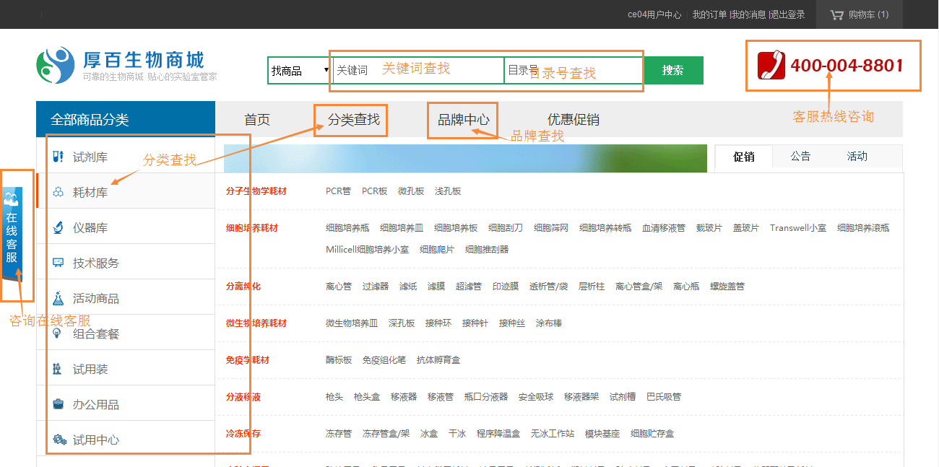Click the 技术服务 category icon
Screen dimensions: 939x467
[59, 263]
